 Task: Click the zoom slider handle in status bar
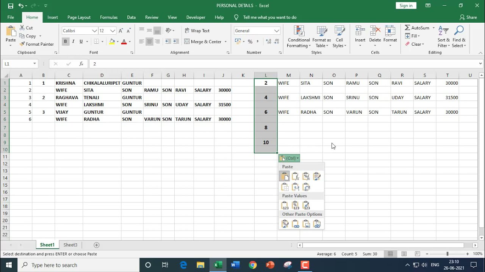pyautogui.click(x=447, y=254)
